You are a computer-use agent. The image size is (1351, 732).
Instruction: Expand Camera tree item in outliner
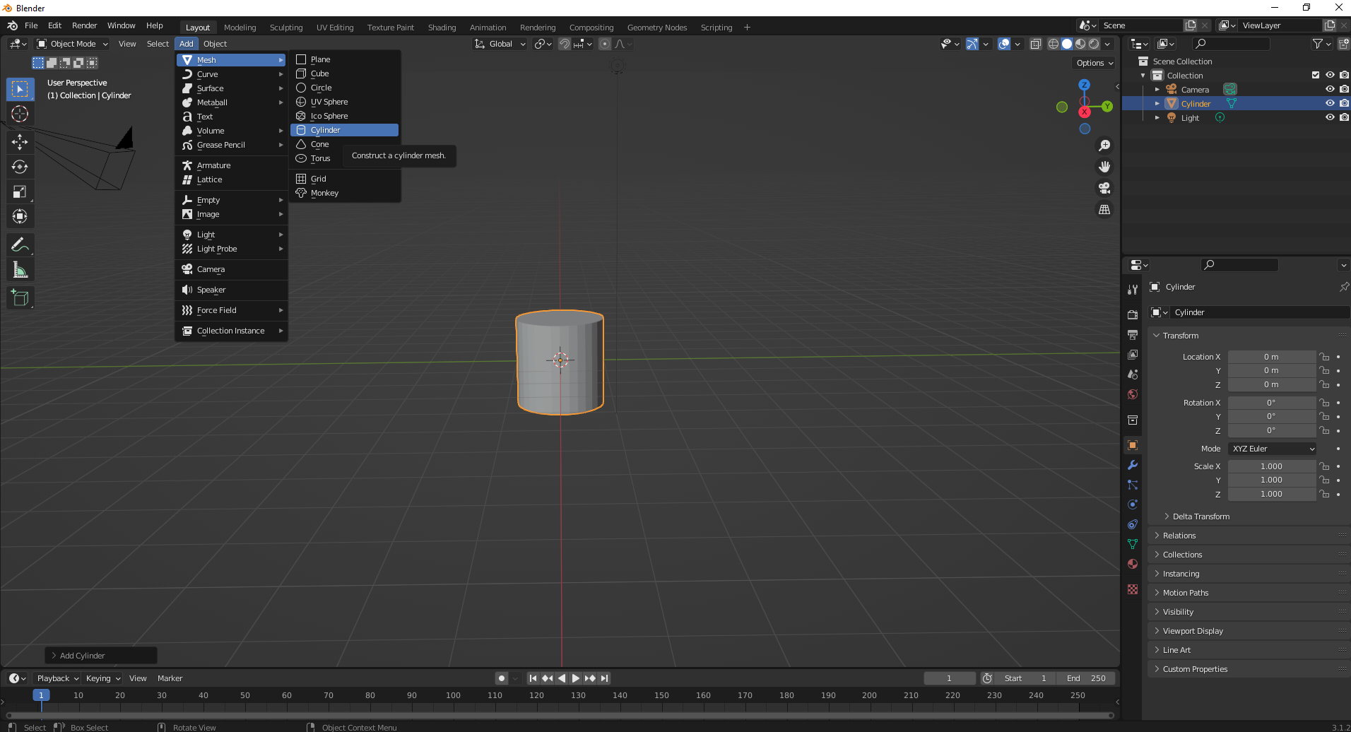[1157, 90]
